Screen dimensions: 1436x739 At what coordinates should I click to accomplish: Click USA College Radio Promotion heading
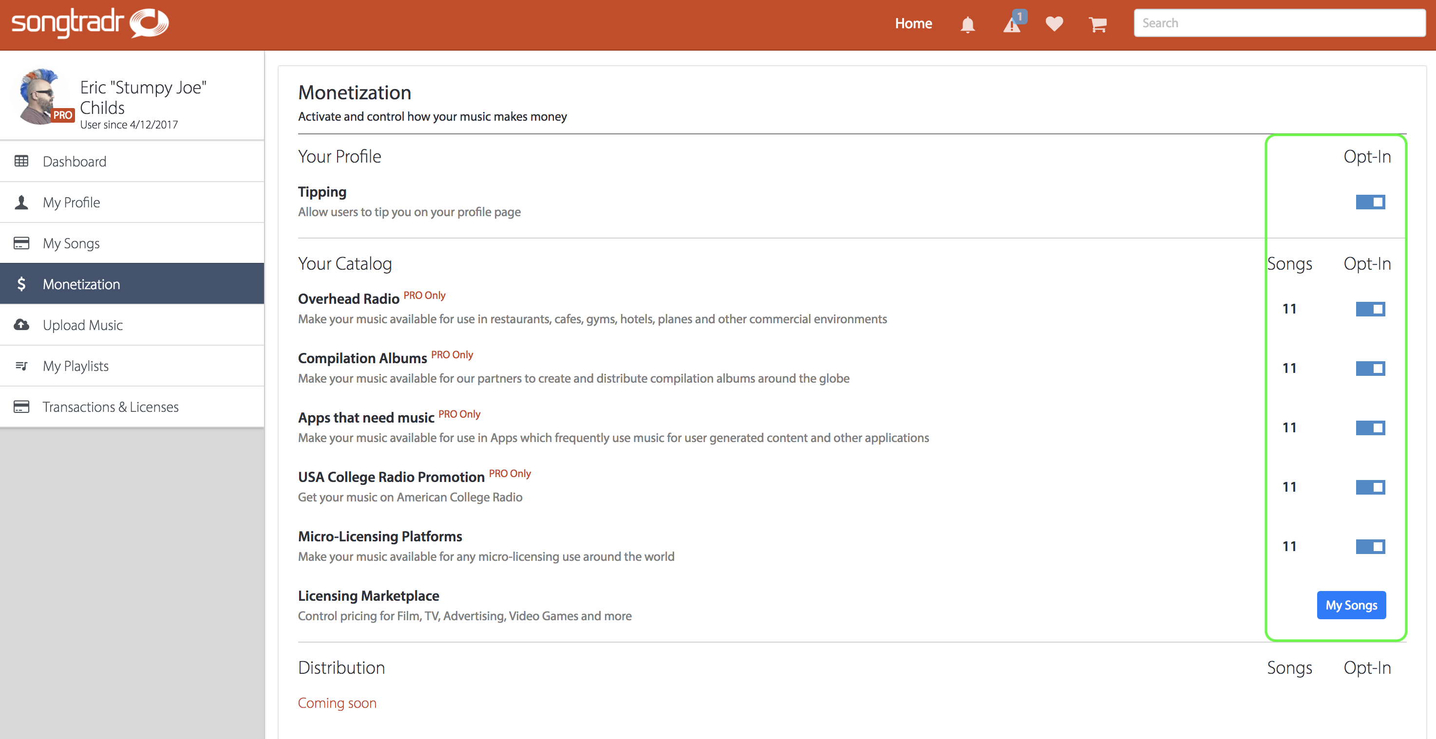pyautogui.click(x=391, y=477)
